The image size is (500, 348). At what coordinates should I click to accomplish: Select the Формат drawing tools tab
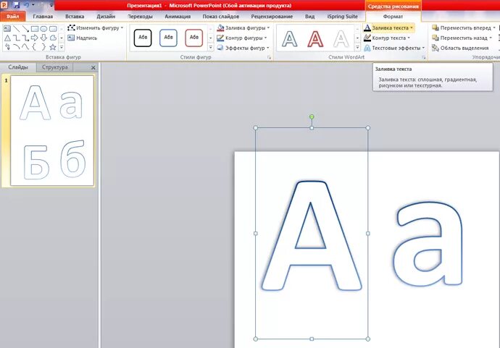click(x=393, y=16)
